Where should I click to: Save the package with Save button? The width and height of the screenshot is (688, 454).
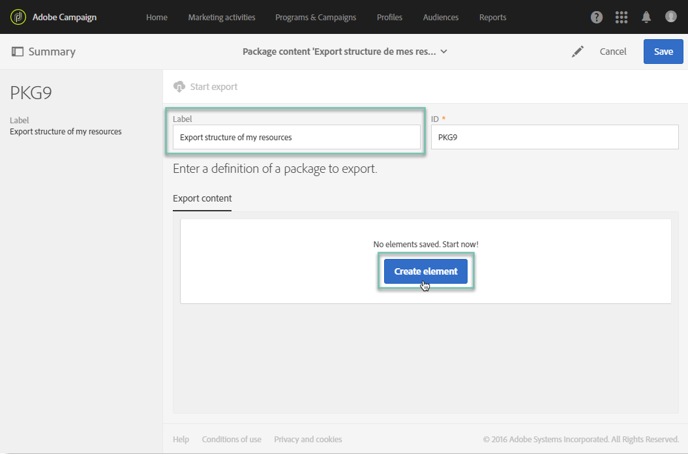[663, 52]
